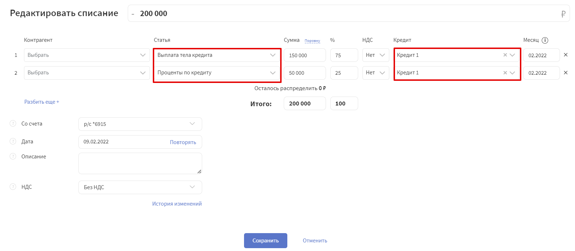
Task: Click the 25 percent field
Action: [344, 73]
